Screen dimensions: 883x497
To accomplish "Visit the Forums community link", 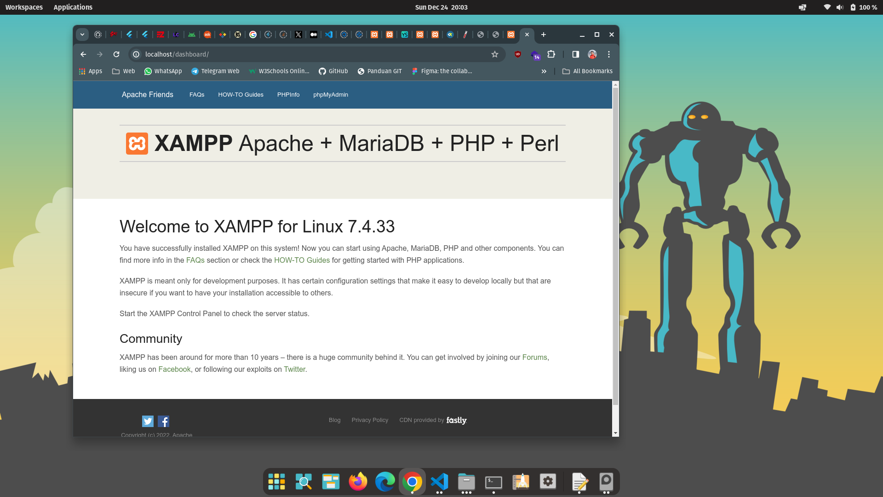I will click(534, 358).
